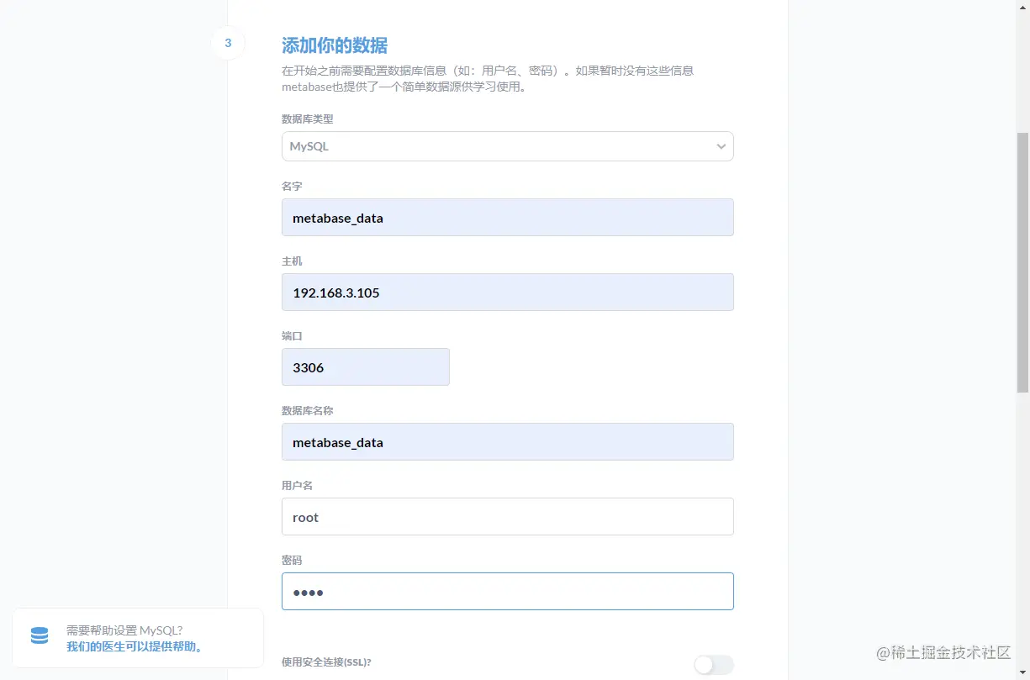Click the chevron arrow in MySQL selector

pos(721,146)
